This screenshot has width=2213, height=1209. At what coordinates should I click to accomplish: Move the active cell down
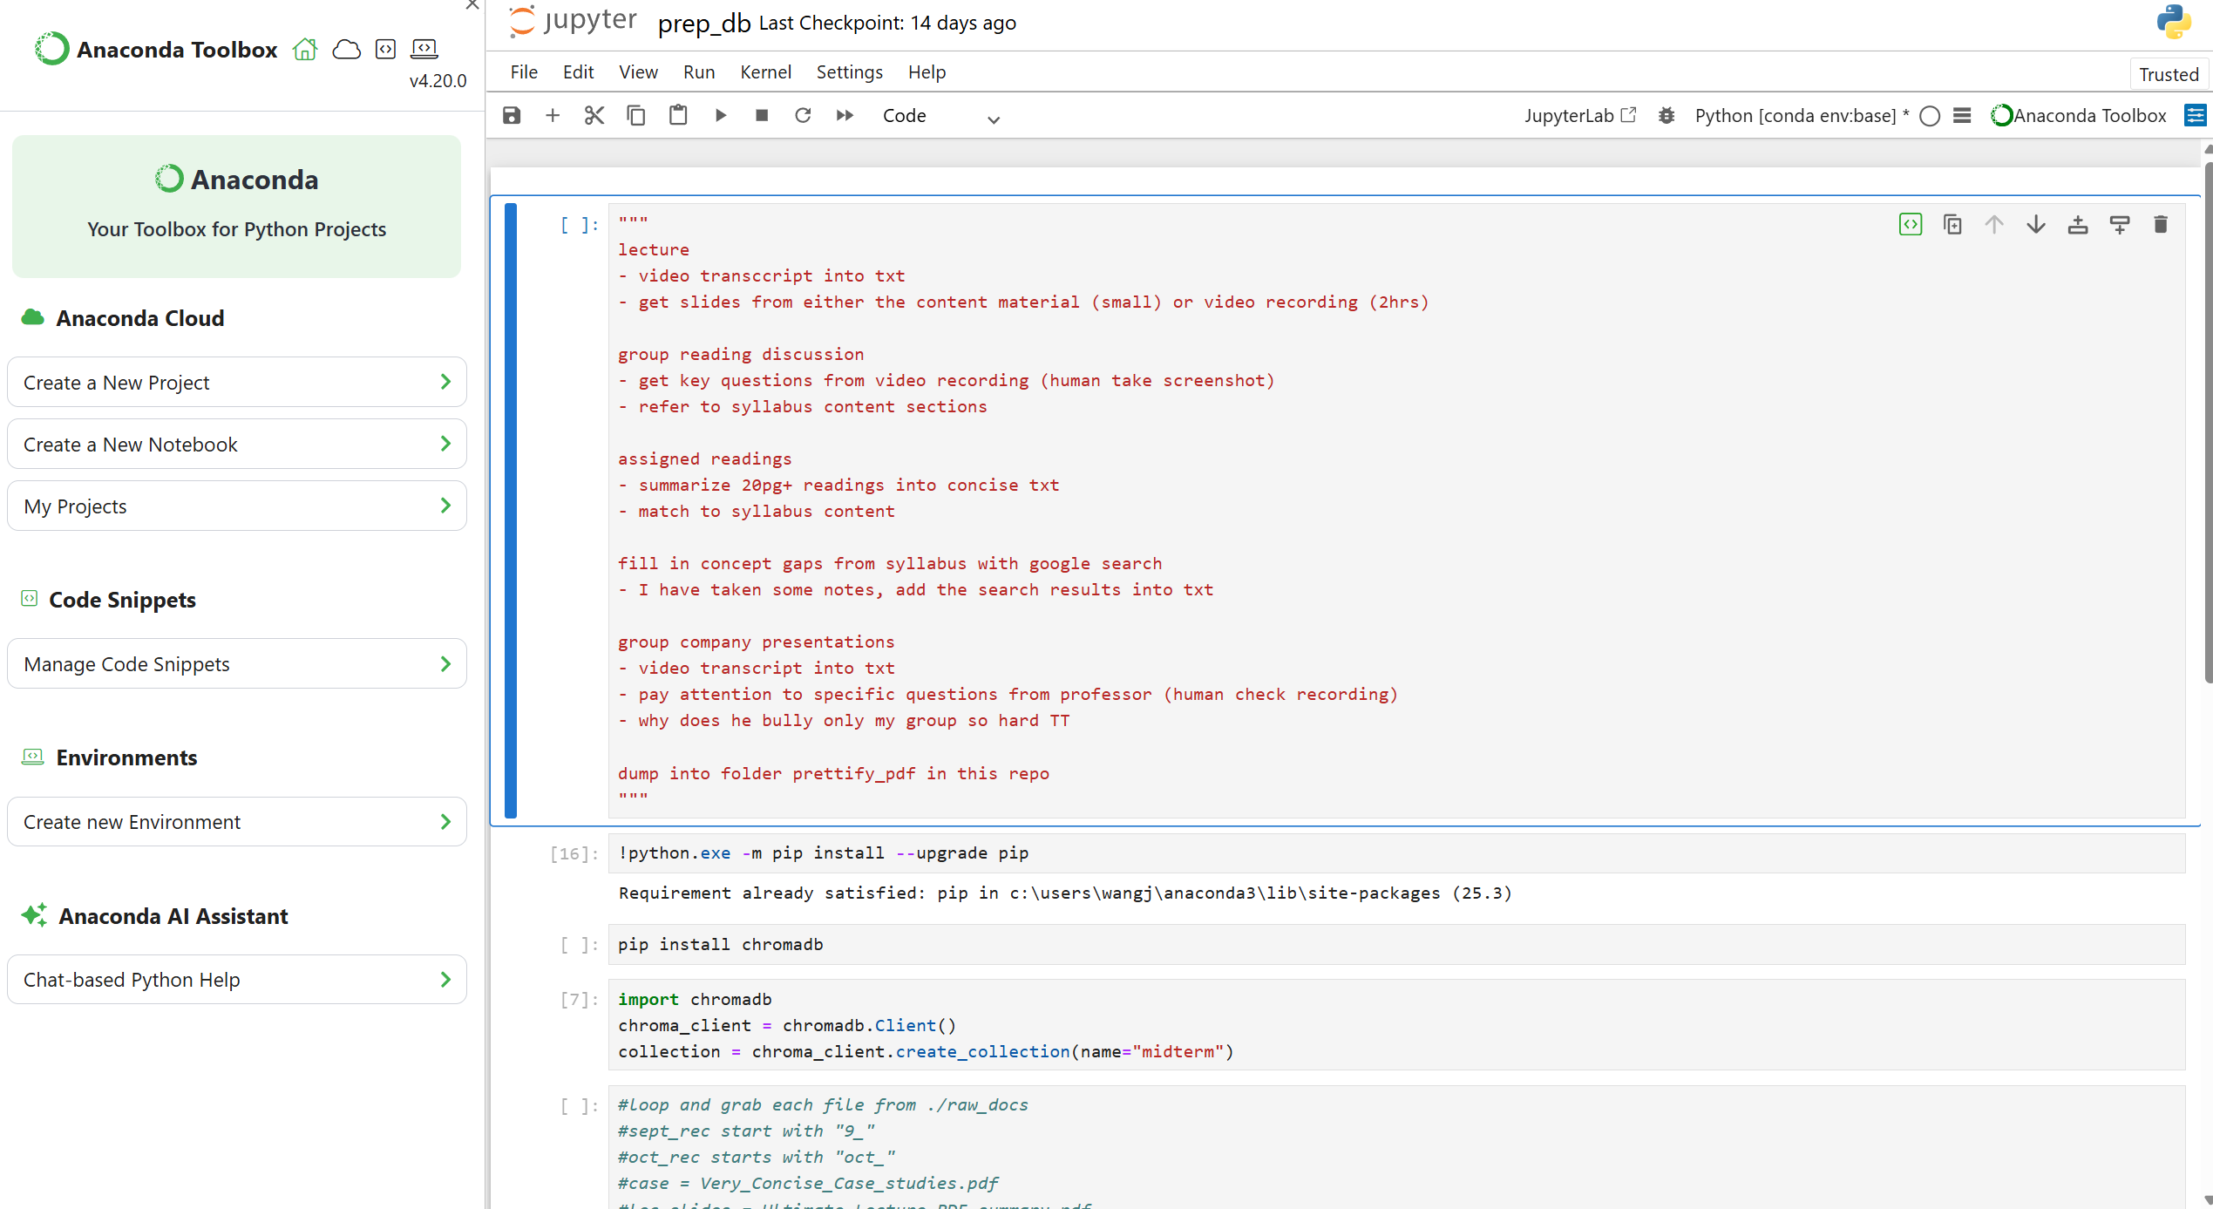[2036, 225]
